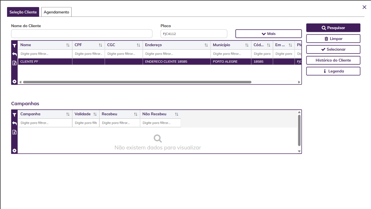Click the sort arrows in the Nome column
The height and width of the screenshot is (209, 371).
coord(68,45)
